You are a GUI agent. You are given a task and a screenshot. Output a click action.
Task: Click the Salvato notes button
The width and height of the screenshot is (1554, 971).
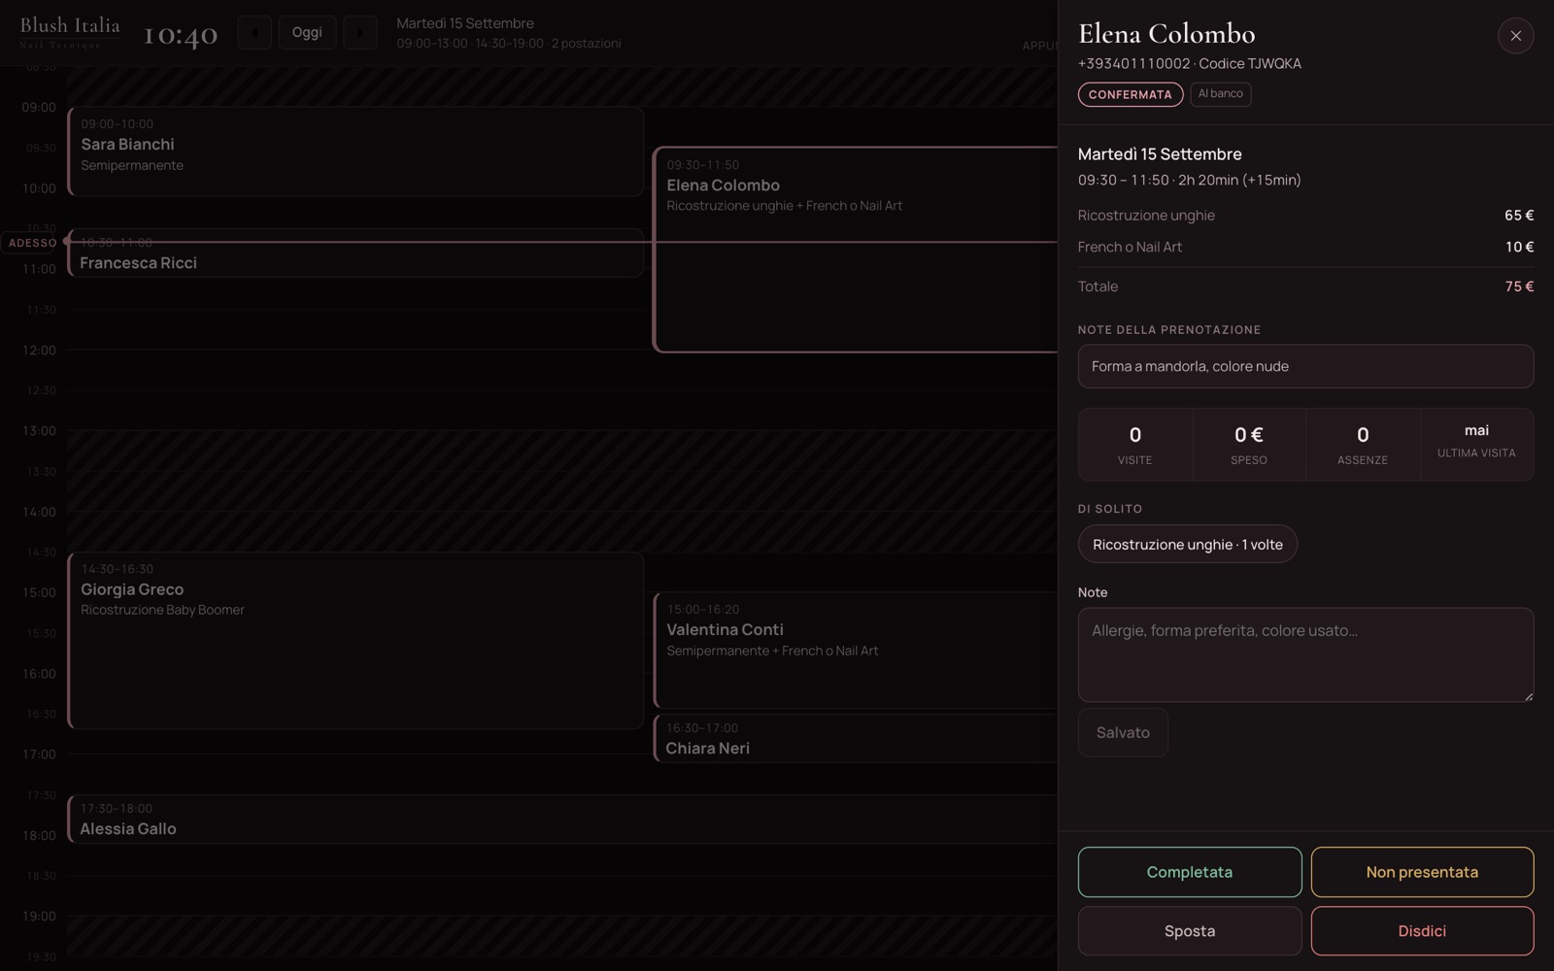point(1123,732)
